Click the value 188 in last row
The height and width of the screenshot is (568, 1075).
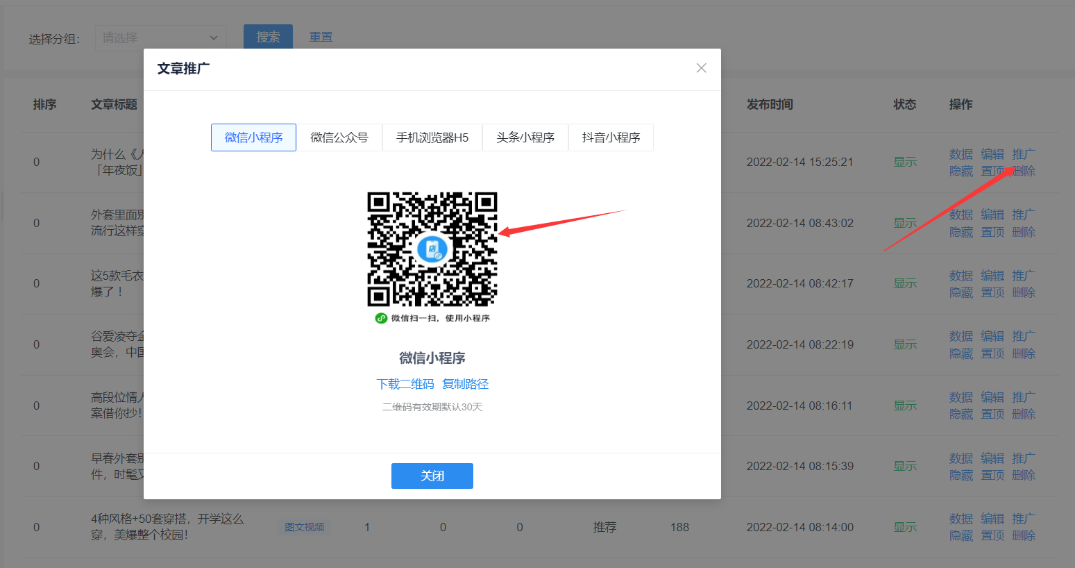coord(679,527)
